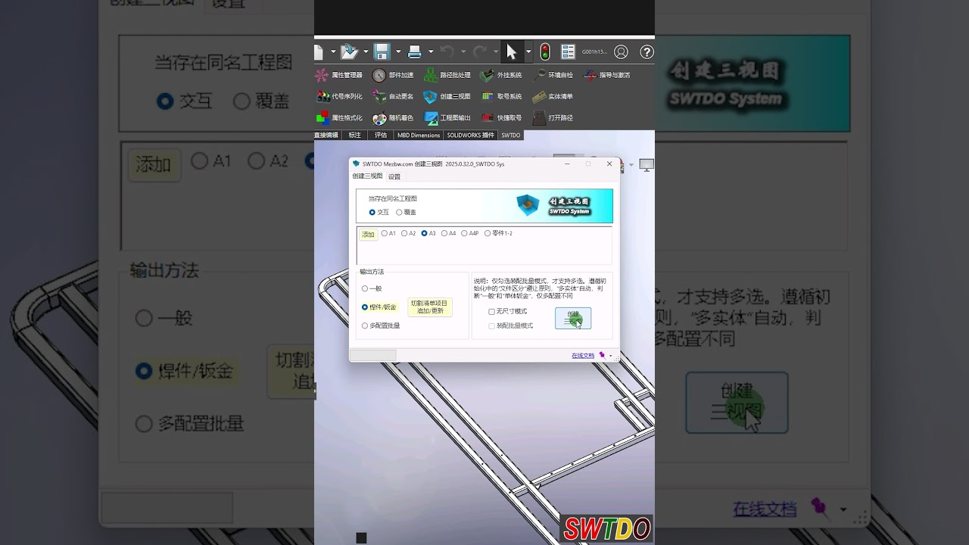
Task: Open the Help question mark icon
Action: click(x=647, y=52)
